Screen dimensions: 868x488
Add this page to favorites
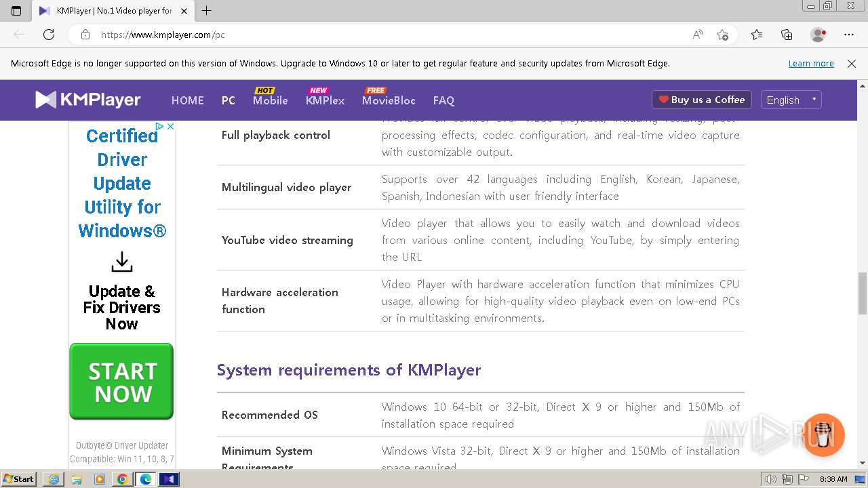[x=723, y=35]
